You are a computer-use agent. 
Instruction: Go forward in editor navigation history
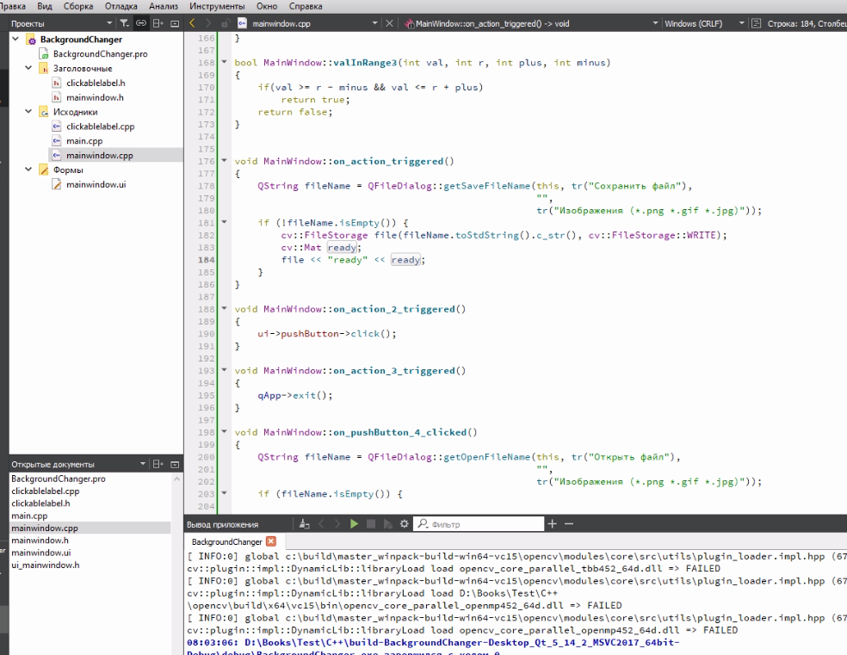pos(208,23)
